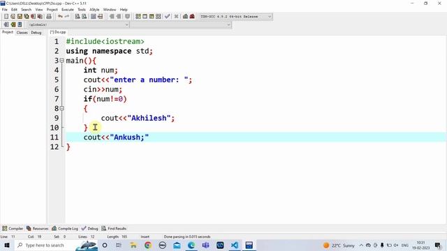Click the Print toolbar icon

click(49, 17)
